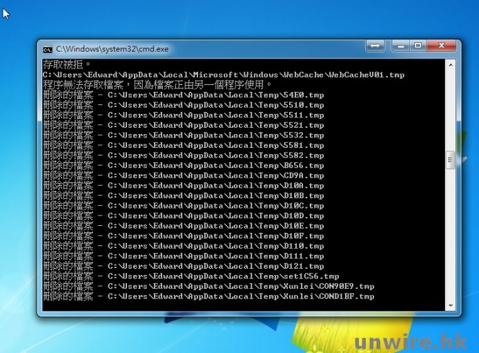The image size is (479, 353).
Task: Click the scrollbar track below the thumb
Action: click(451, 235)
